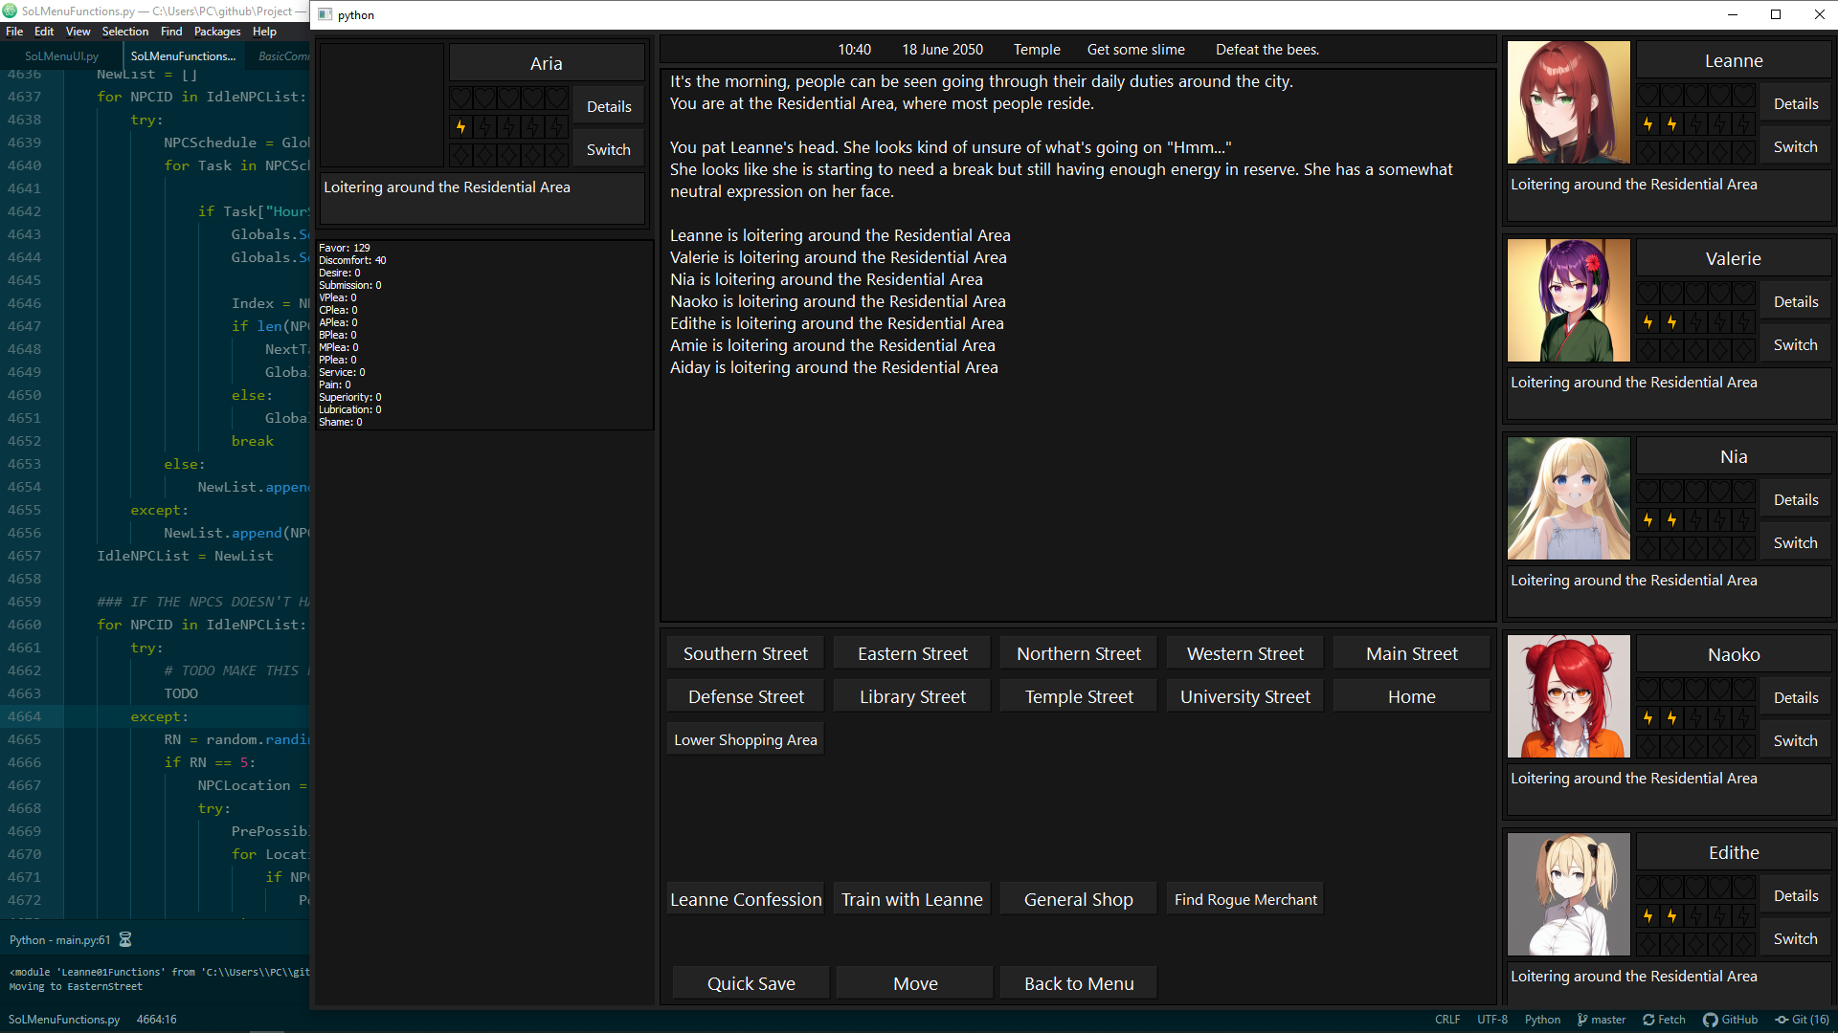Click Leanne's character portrait

point(1568,102)
